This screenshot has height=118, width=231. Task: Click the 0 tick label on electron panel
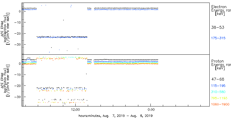coord(19,11)
